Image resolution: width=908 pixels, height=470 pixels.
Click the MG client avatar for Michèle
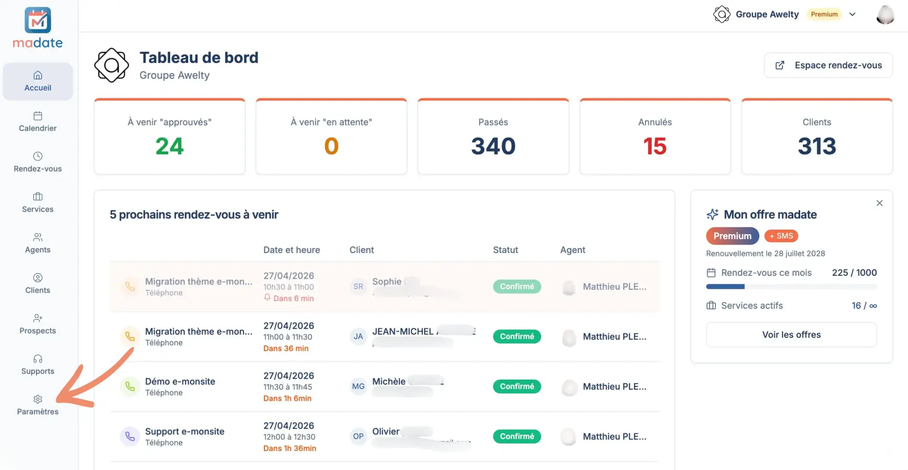click(x=358, y=386)
